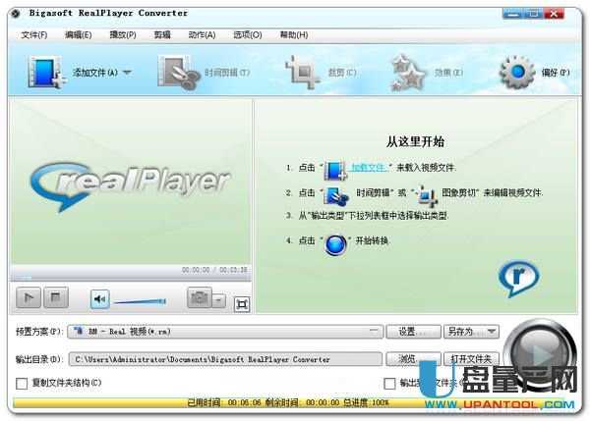This screenshot has height=421, width=590.
Task: Toggle full screen preview icon
Action: coord(242,301)
